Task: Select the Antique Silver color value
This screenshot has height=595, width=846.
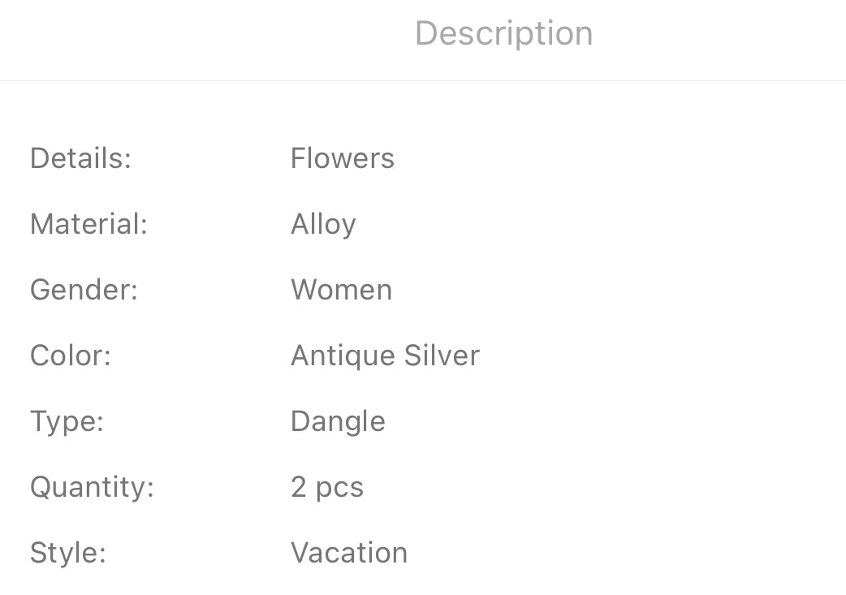Action: coord(385,356)
